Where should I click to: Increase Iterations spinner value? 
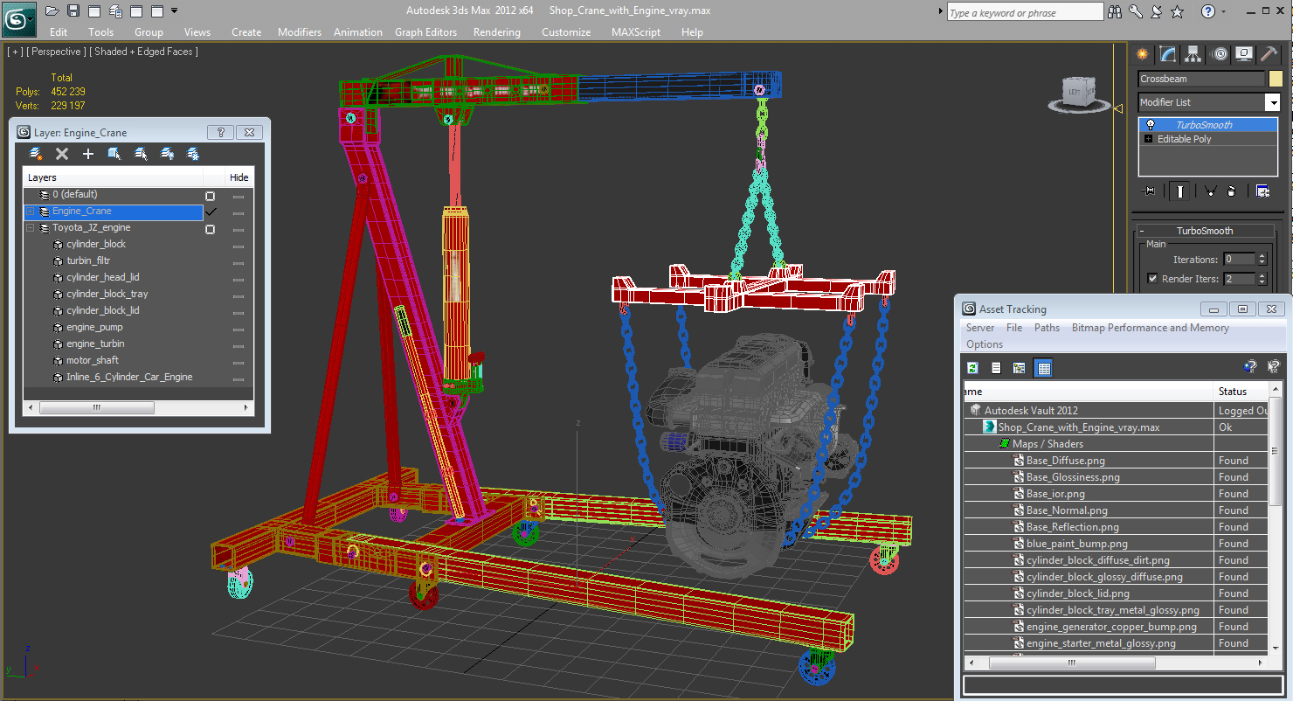[1262, 256]
